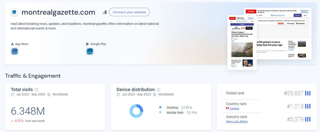Click the red down arrow by -5.57%
320x132 pixels.
pyautogui.click(x=12, y=121)
